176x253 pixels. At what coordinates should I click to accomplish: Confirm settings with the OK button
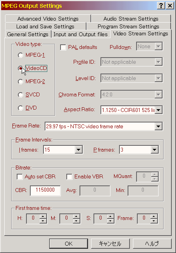point(69,244)
